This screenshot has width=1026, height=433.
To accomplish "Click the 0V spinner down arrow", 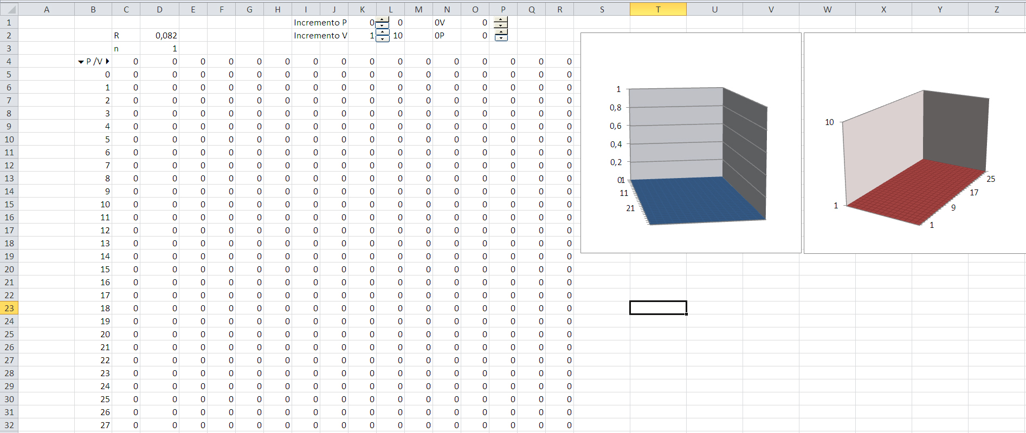I will click(x=501, y=25).
